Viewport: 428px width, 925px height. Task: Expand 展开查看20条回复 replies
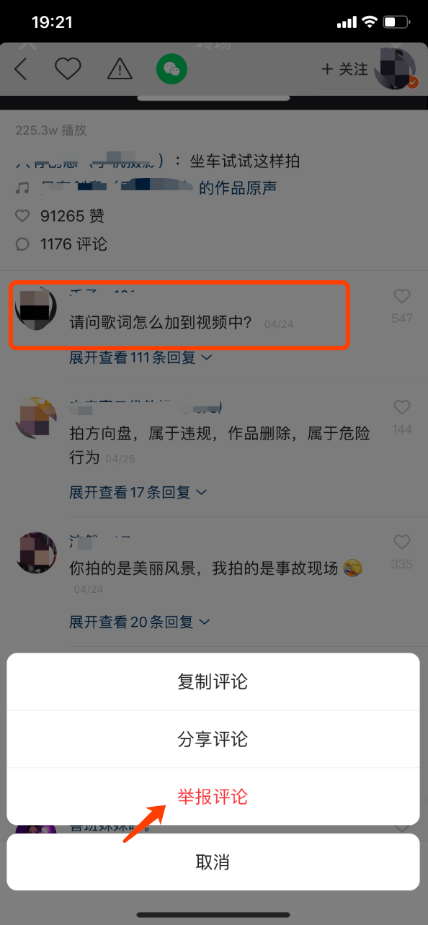[x=140, y=621]
